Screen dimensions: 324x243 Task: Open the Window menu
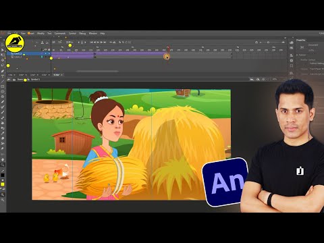(x=92, y=33)
